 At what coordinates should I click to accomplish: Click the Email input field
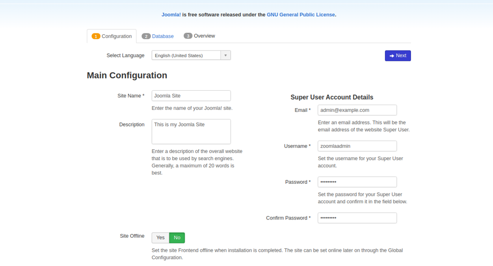357,110
